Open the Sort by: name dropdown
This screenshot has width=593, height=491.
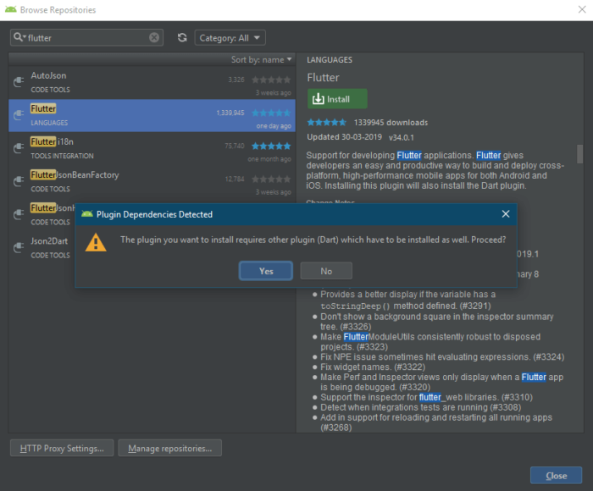261,60
